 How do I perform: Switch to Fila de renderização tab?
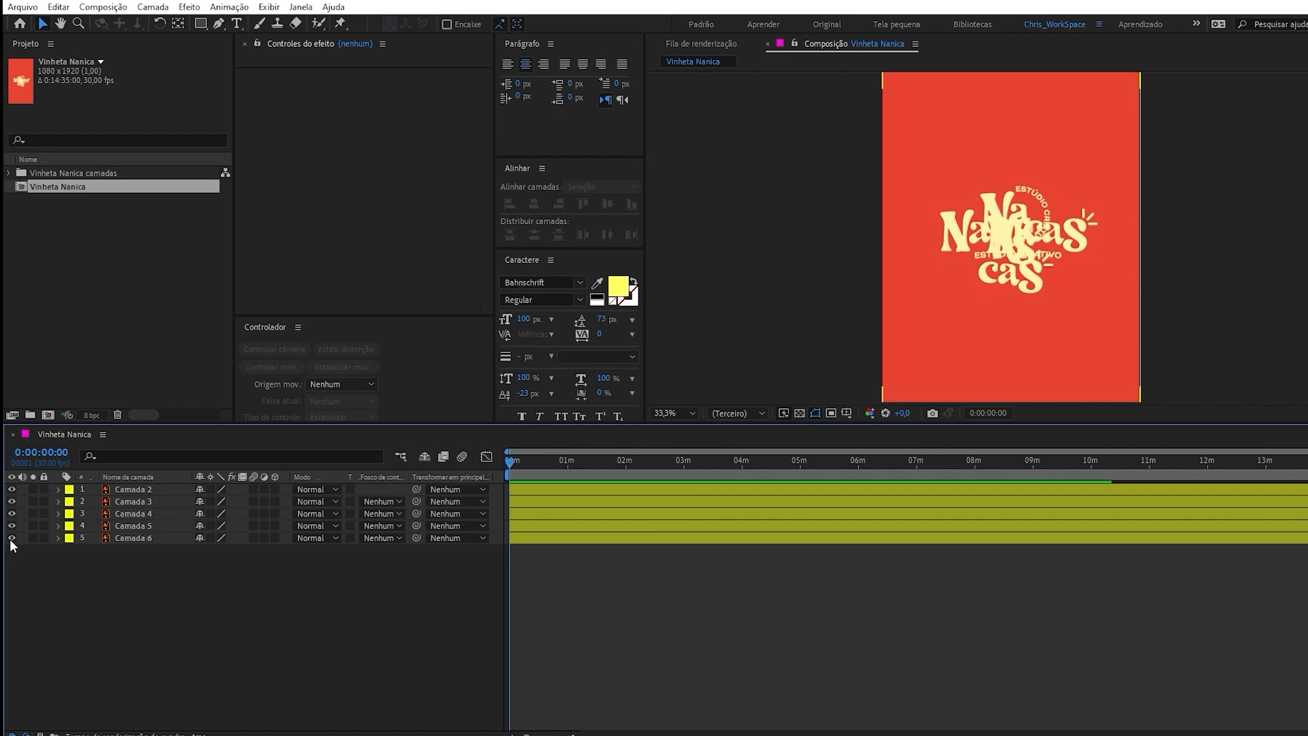[x=700, y=44]
